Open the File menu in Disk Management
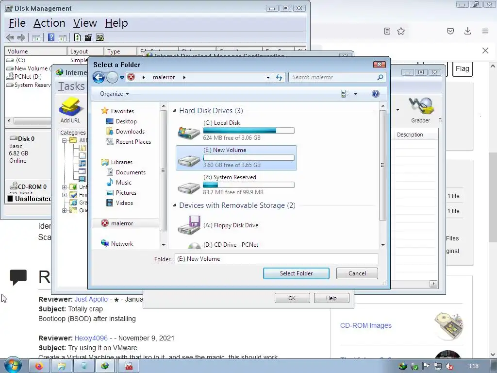Image resolution: width=497 pixels, height=373 pixels. coord(17,23)
